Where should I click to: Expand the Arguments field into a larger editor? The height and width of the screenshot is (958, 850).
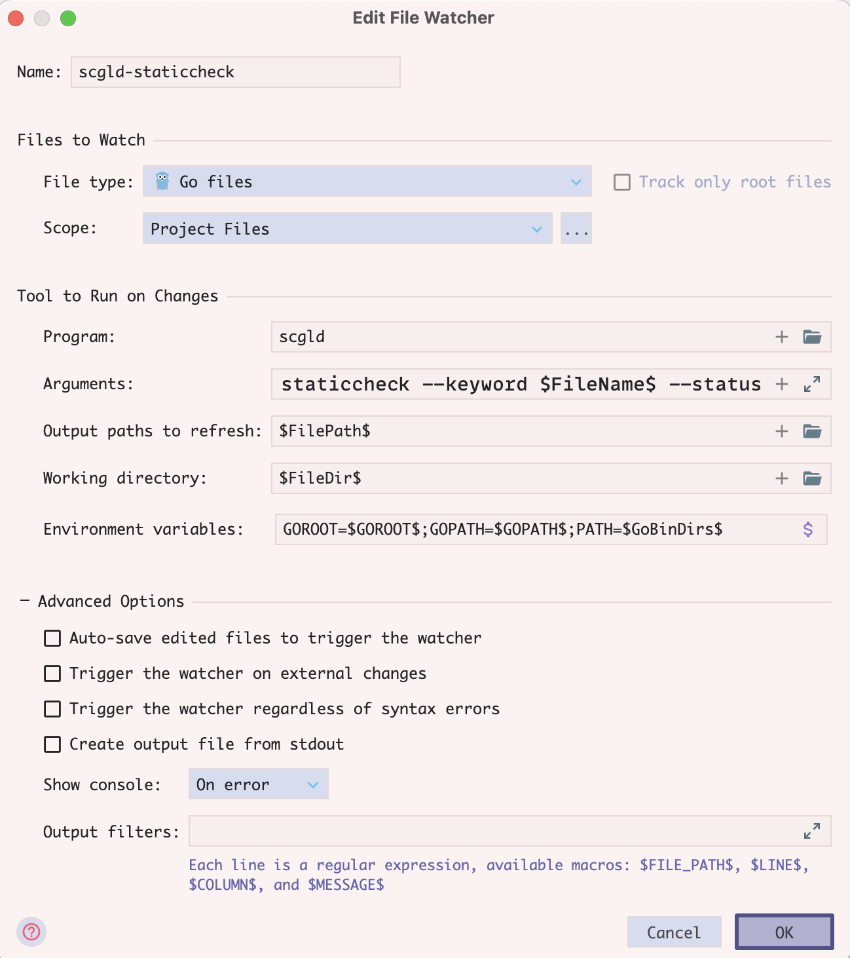point(812,384)
